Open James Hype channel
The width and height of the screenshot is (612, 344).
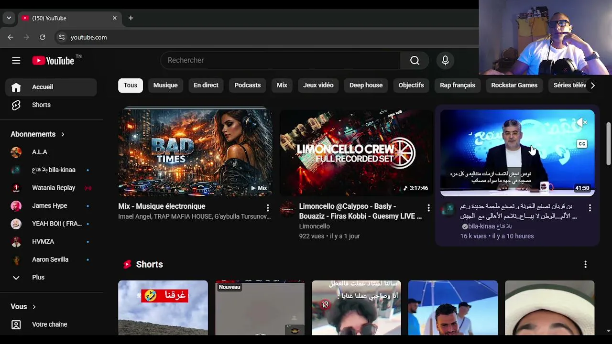pos(51,205)
